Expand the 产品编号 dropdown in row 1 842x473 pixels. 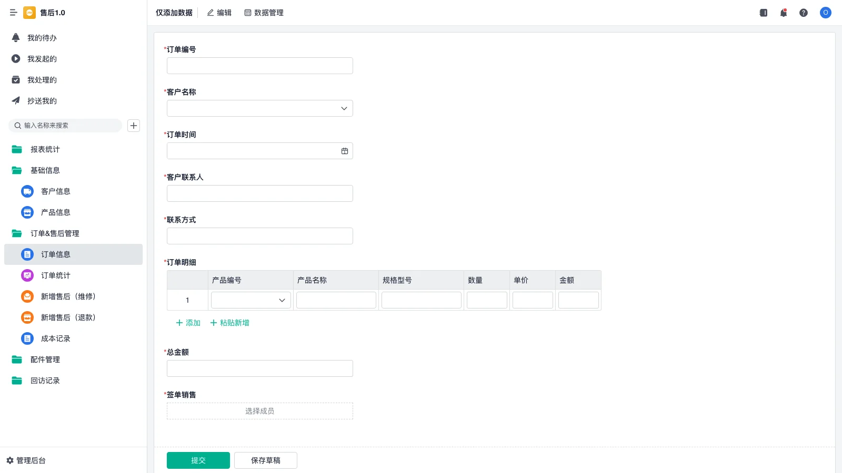tap(282, 300)
